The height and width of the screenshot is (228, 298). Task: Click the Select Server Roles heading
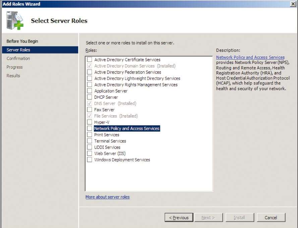[x=59, y=20]
